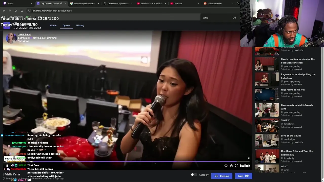
Task: Select 'One thing Arky and Yugi like about Emily'
Action: 285,156
